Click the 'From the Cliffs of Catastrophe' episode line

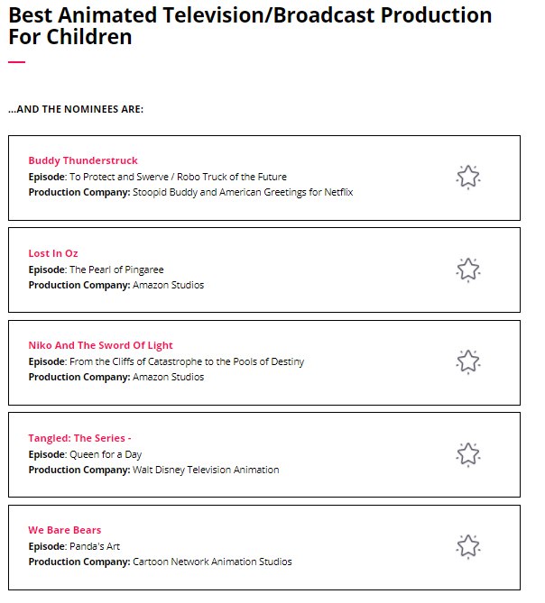(187, 361)
